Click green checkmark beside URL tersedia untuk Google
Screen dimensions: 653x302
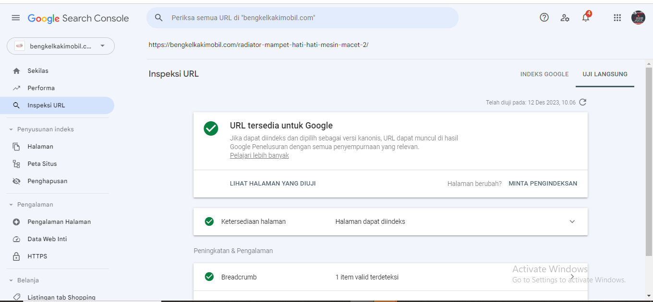(x=211, y=128)
